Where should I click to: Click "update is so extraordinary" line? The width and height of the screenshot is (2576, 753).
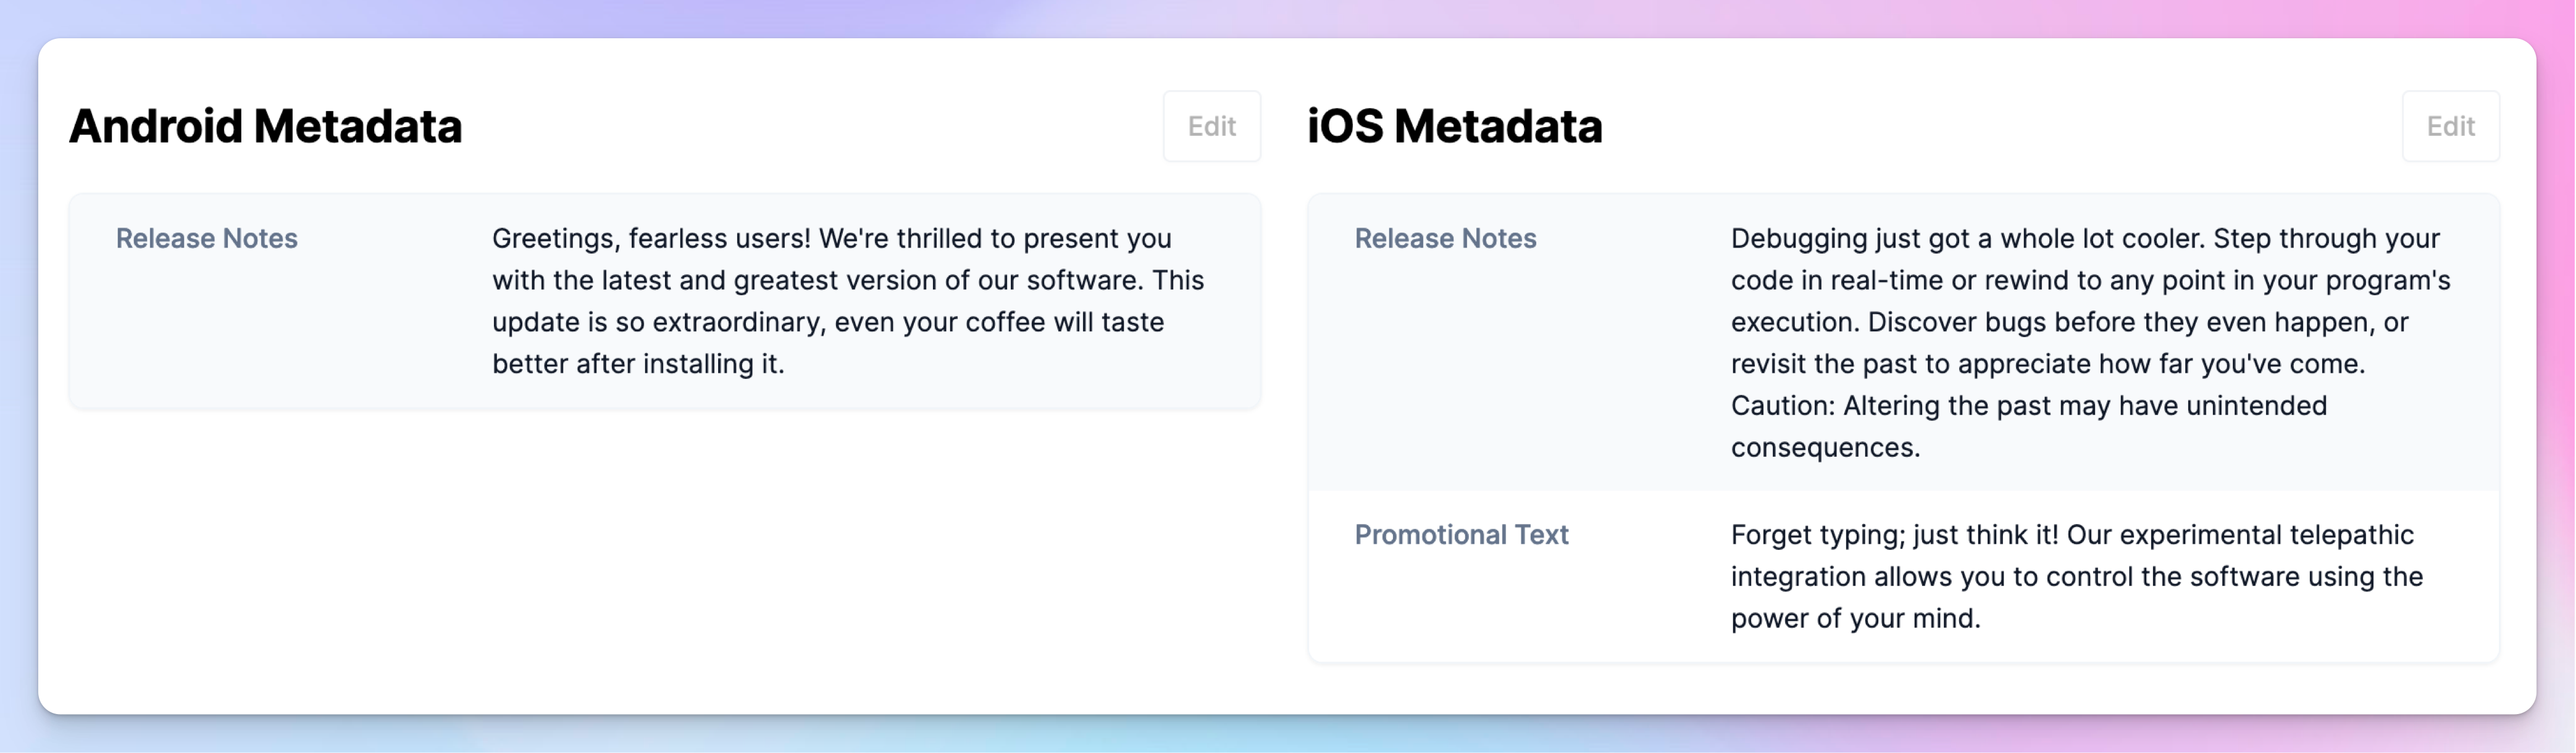(x=828, y=322)
